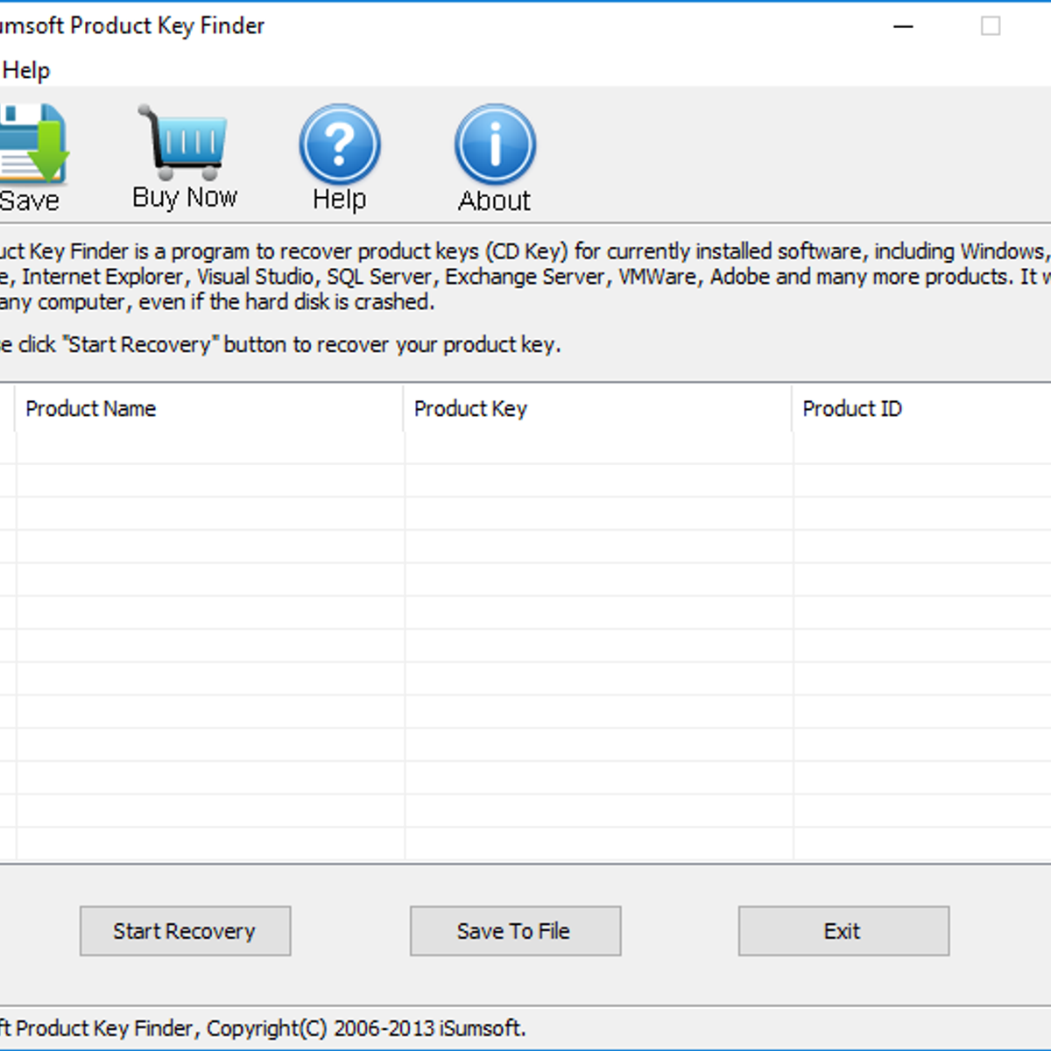This screenshot has height=1051, width=1051.
Task: Exit the program with the Exit button
Action: coord(843,931)
